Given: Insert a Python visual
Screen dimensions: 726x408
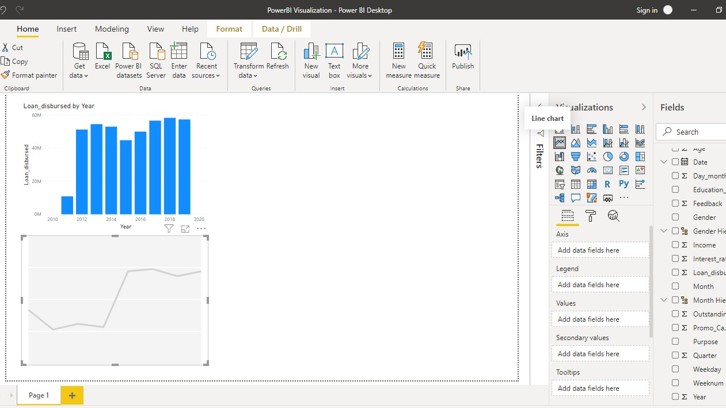Looking at the screenshot, I should point(624,184).
